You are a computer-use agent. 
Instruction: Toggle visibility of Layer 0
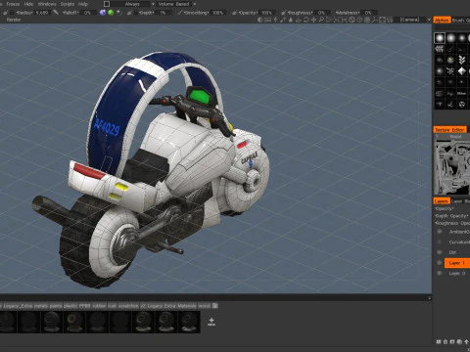[440, 273]
